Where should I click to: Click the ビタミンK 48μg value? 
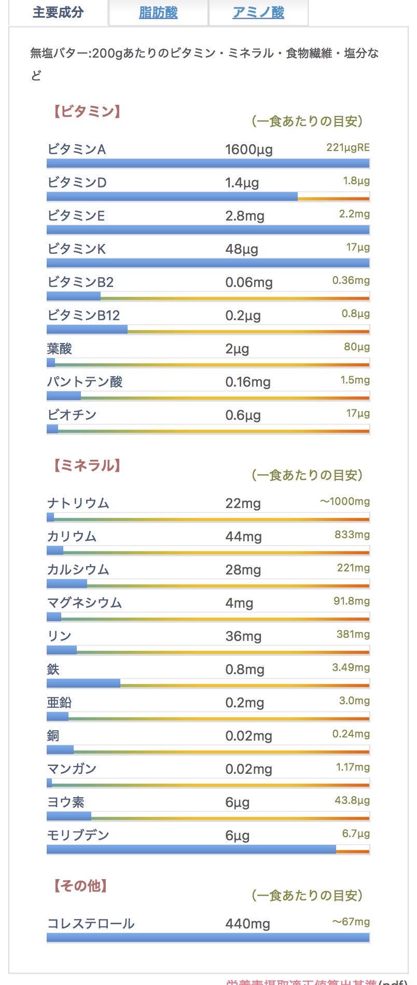(242, 249)
